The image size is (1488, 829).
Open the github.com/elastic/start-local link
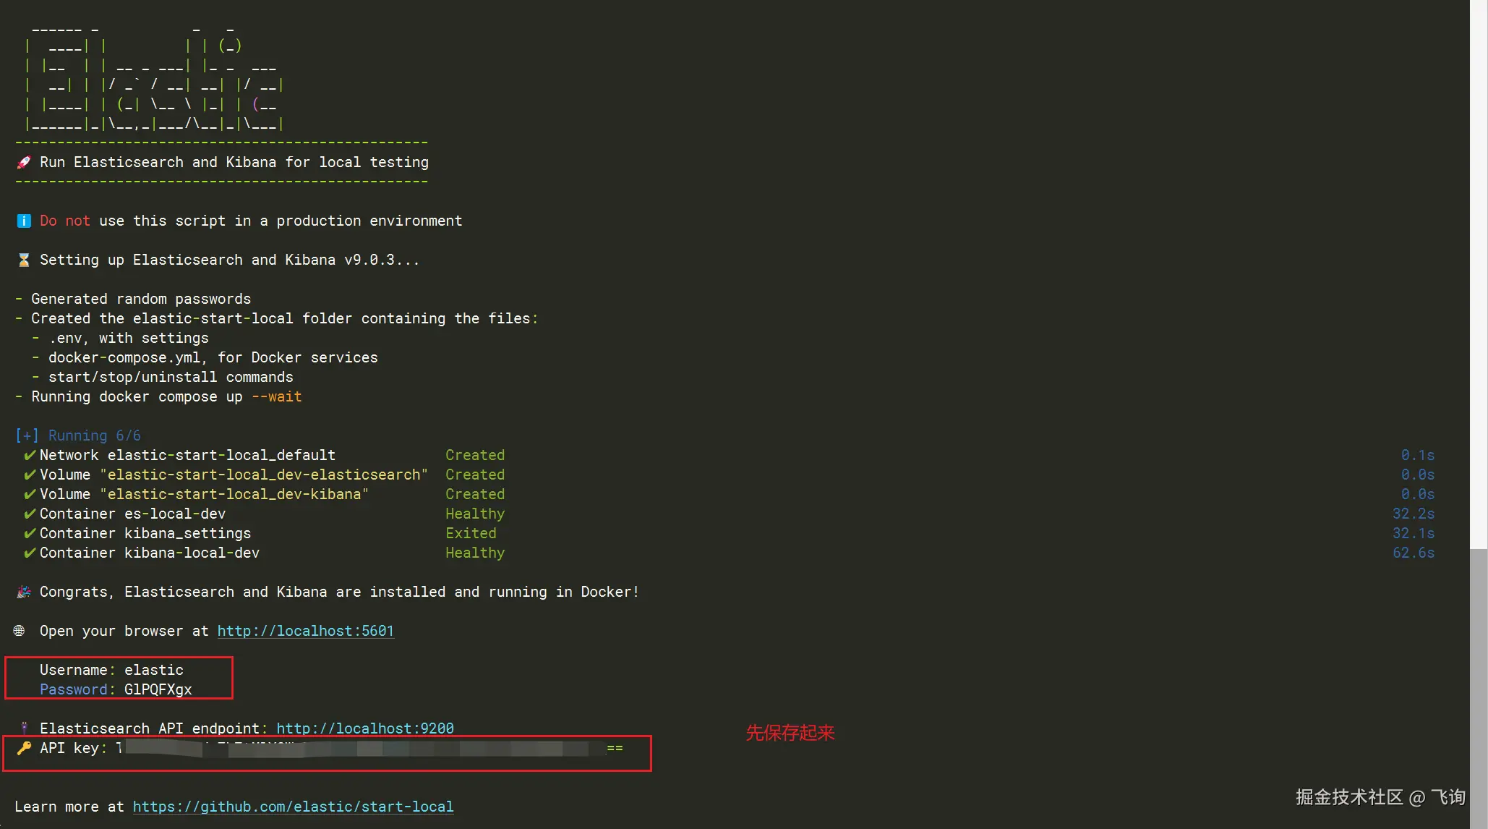pyautogui.click(x=293, y=807)
